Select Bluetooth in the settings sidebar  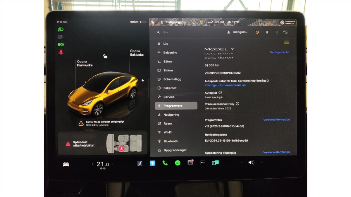coord(176,141)
